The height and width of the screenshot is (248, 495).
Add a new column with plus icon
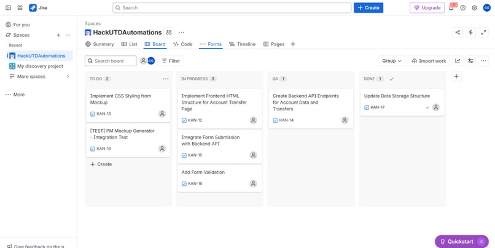[456, 76]
